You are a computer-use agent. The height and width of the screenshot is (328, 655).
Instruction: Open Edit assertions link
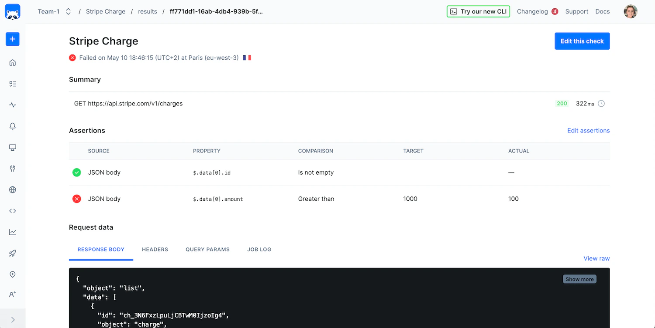588,130
